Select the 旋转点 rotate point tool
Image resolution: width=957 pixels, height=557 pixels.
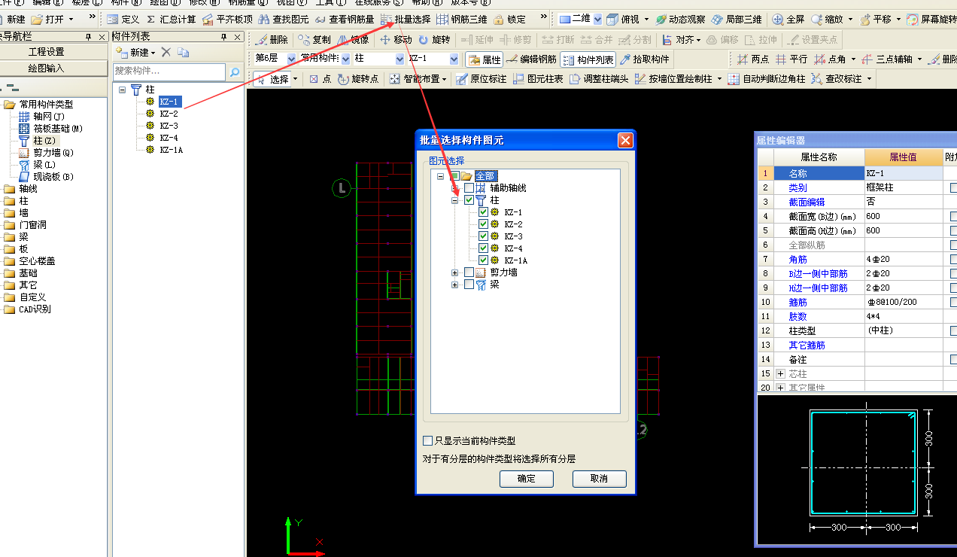(x=358, y=78)
